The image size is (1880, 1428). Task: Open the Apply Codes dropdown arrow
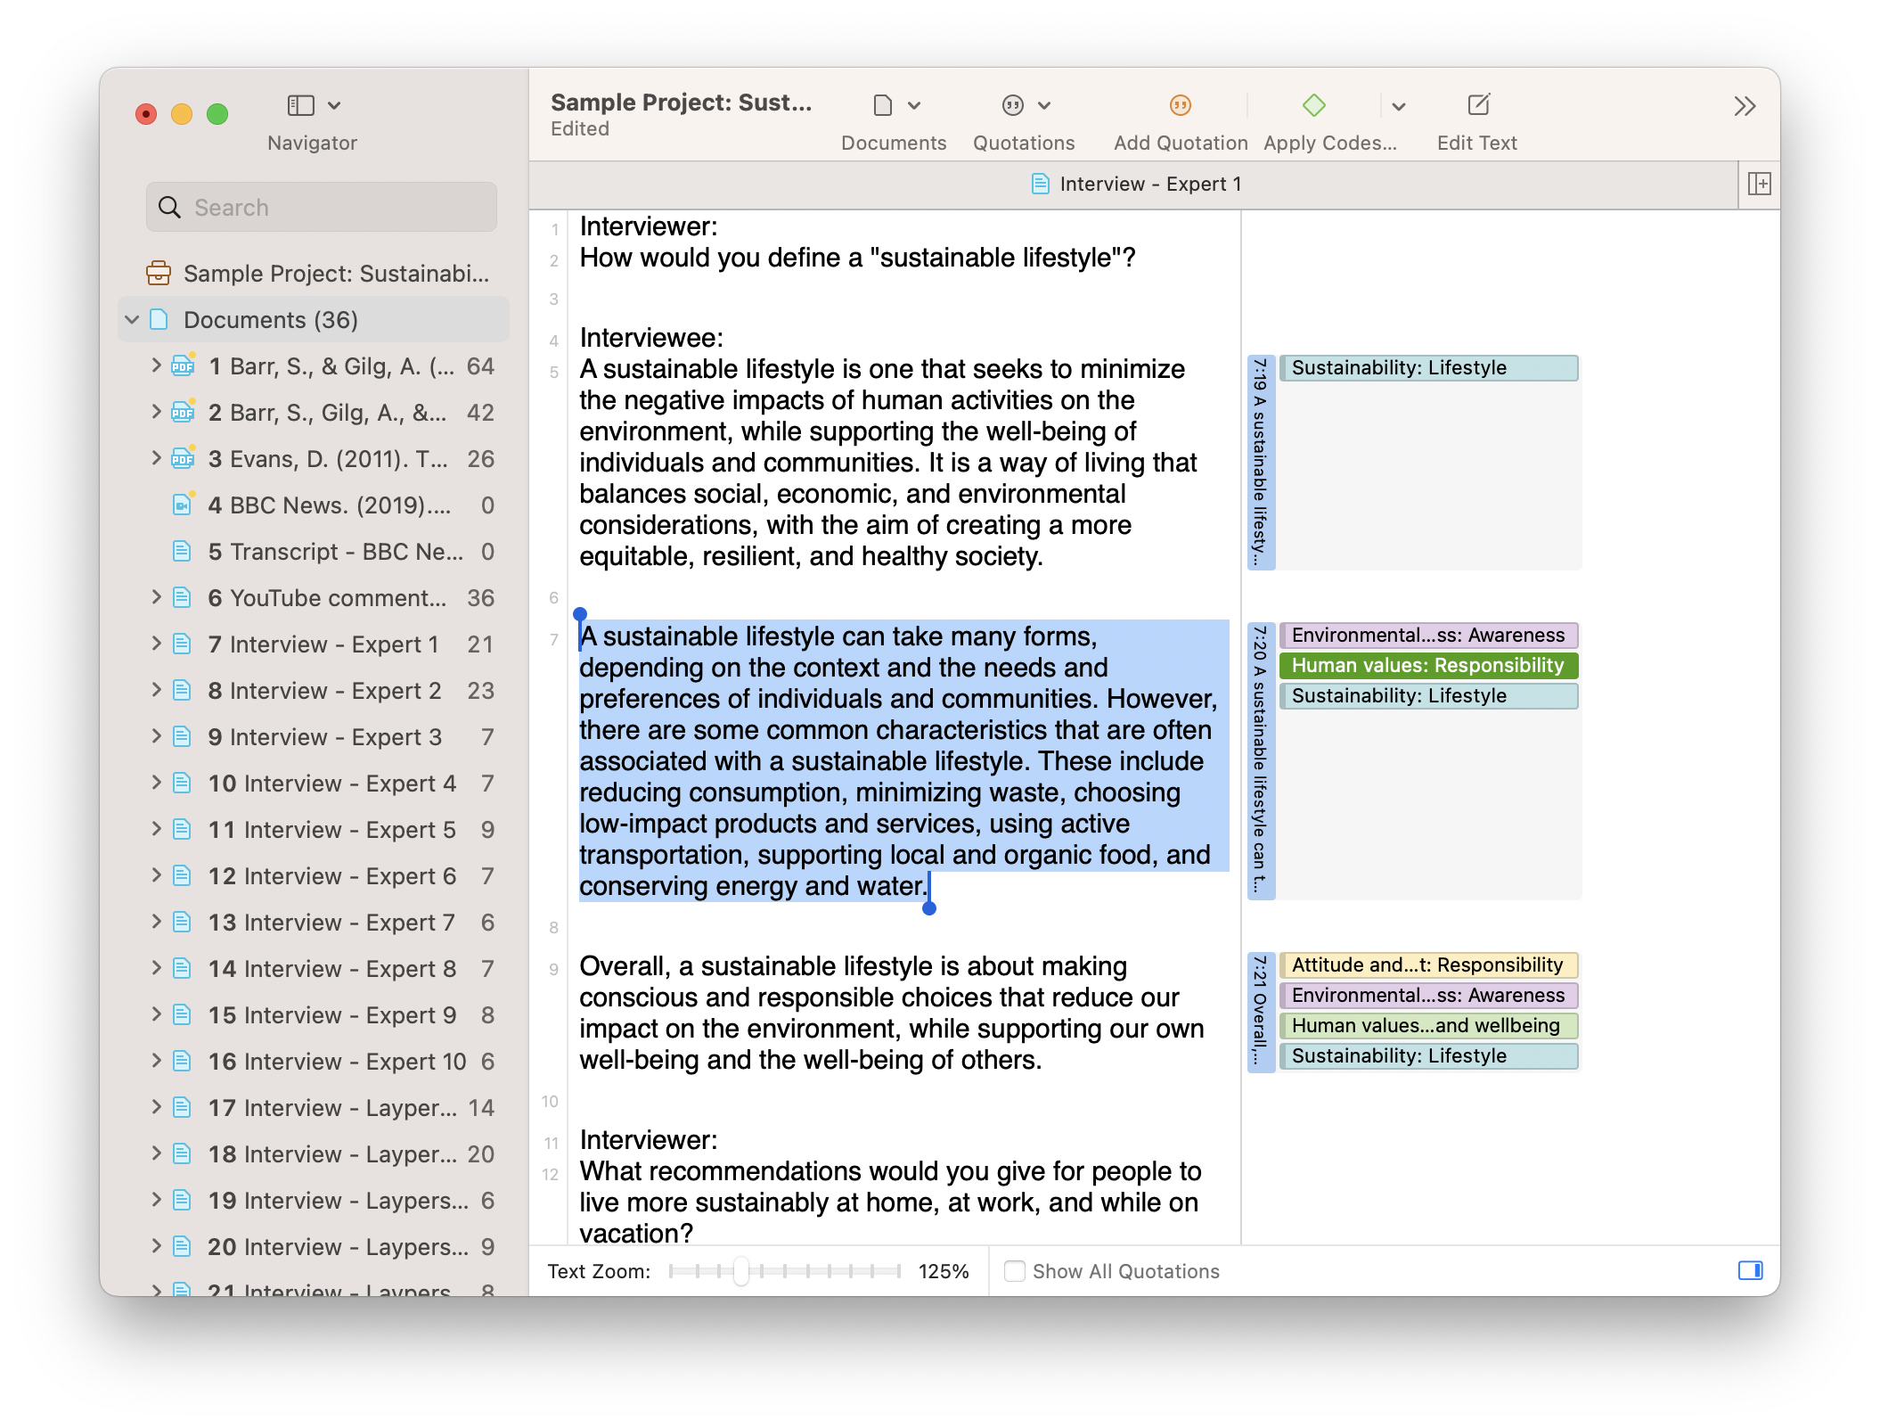[1399, 107]
